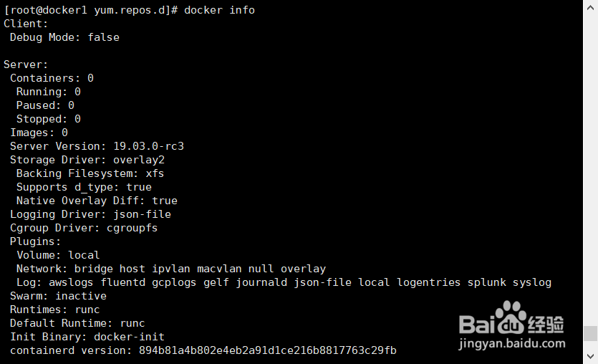The height and width of the screenshot is (364, 598).
Task: Click the 'Server Version: 19.03.0-rc3' line
Action: 97,146
